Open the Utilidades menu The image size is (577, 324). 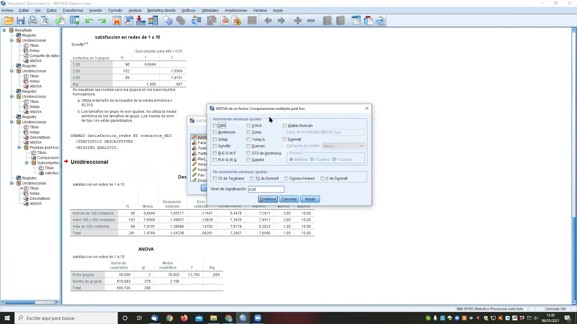tap(210, 10)
